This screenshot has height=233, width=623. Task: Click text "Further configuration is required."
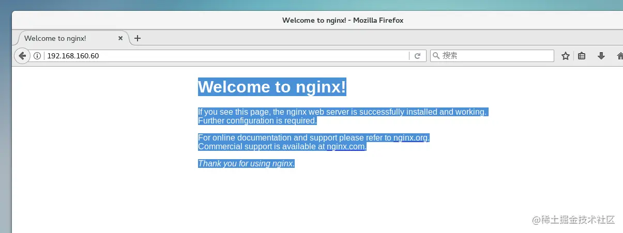click(x=257, y=121)
